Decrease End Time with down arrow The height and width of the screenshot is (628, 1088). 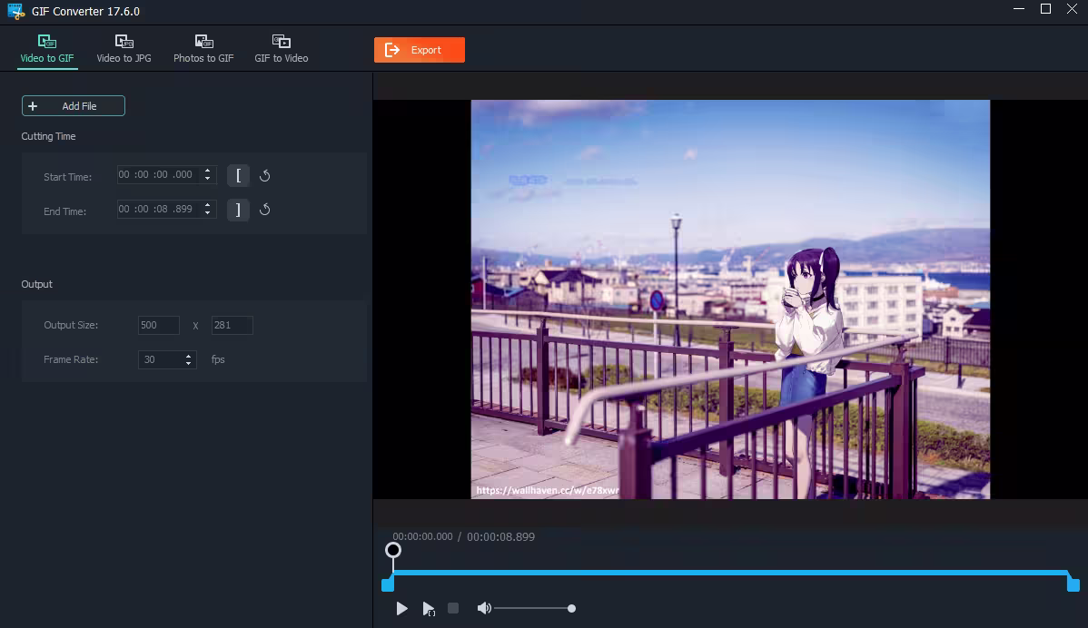point(208,213)
